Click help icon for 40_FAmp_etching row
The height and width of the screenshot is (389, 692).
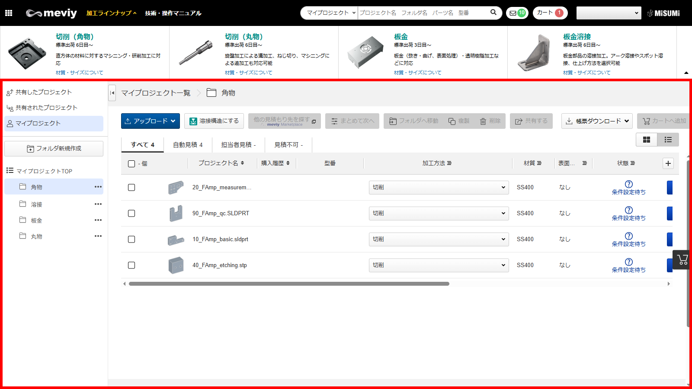click(629, 262)
